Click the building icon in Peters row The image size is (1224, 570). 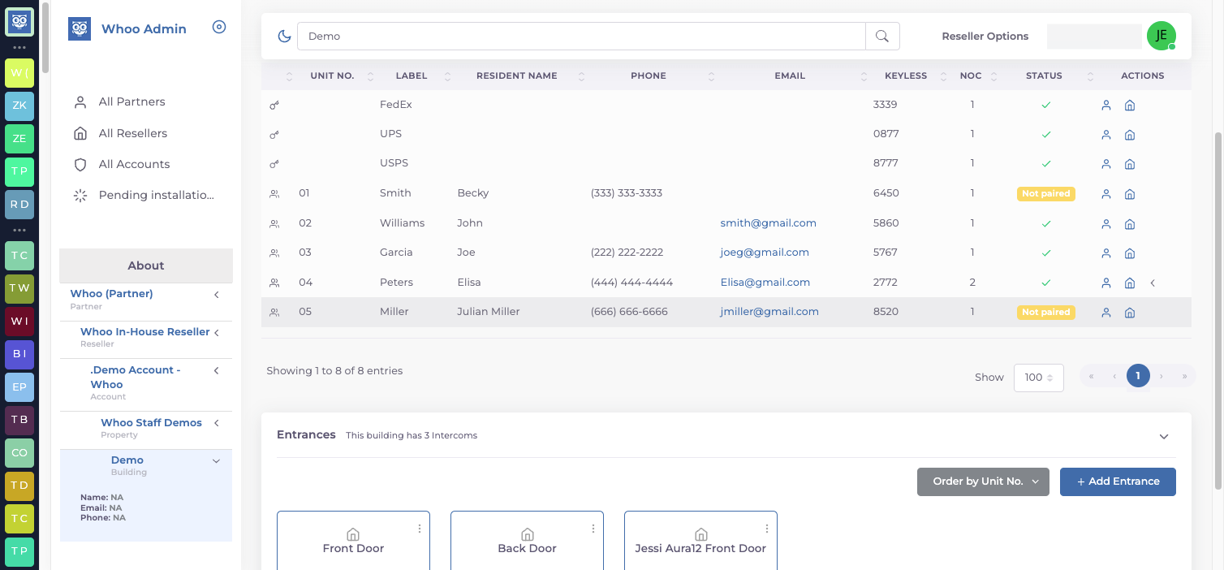1129,283
